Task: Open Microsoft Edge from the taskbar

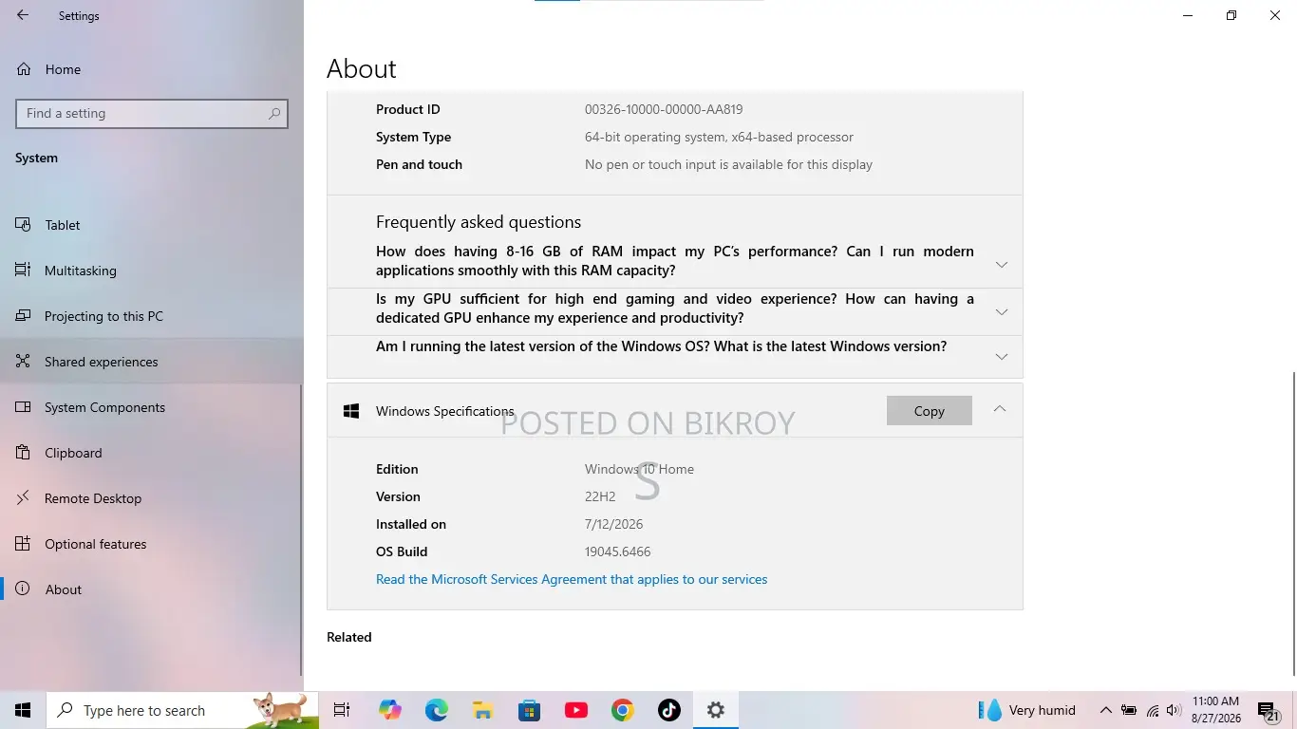Action: tap(436, 710)
